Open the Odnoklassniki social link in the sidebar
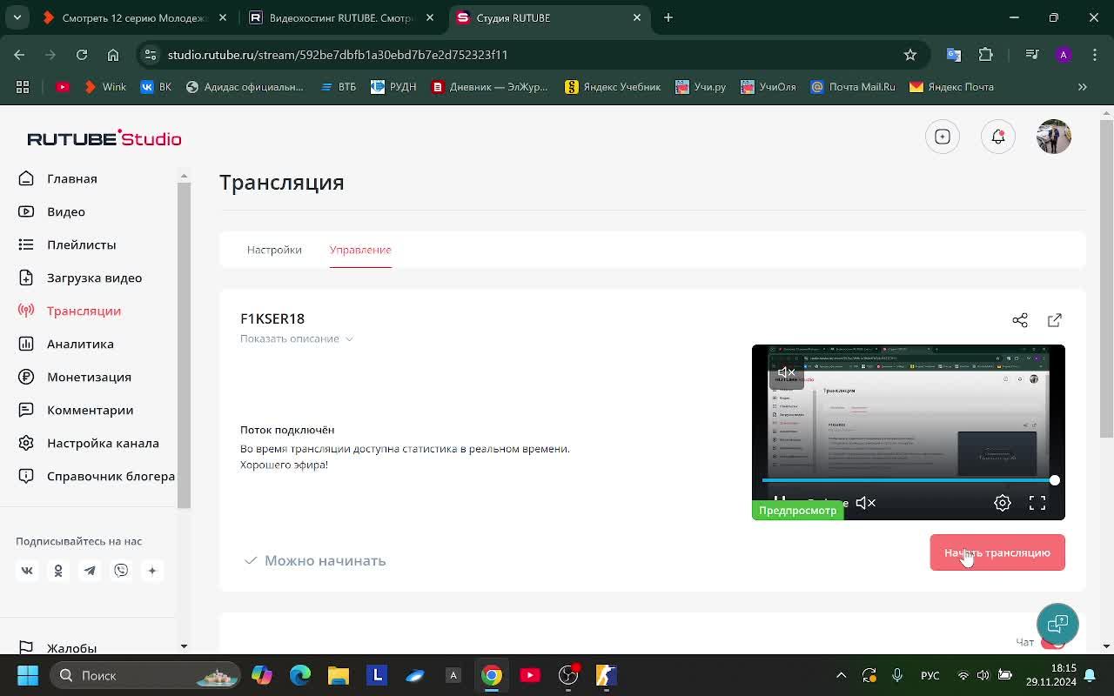1114x696 pixels. tap(58, 571)
